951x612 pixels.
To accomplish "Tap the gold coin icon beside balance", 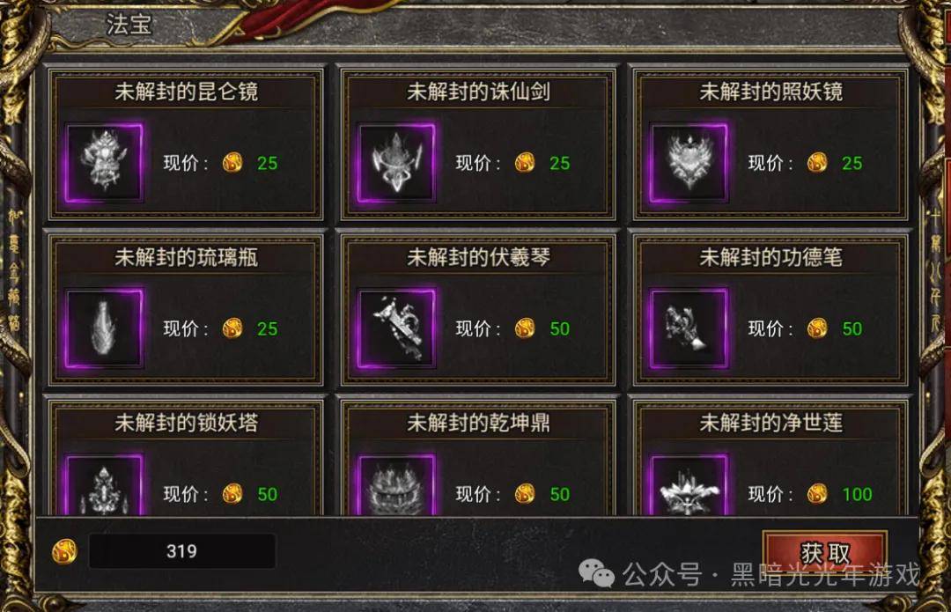I will click(x=64, y=550).
